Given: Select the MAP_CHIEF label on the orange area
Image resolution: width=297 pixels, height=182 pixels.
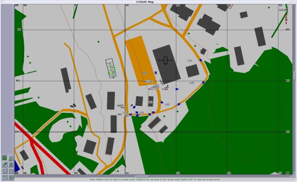Looking at the screenshot, I should pos(148,82).
